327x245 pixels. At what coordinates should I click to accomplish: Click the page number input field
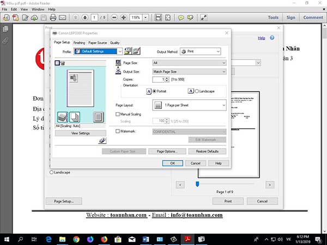[94, 17]
